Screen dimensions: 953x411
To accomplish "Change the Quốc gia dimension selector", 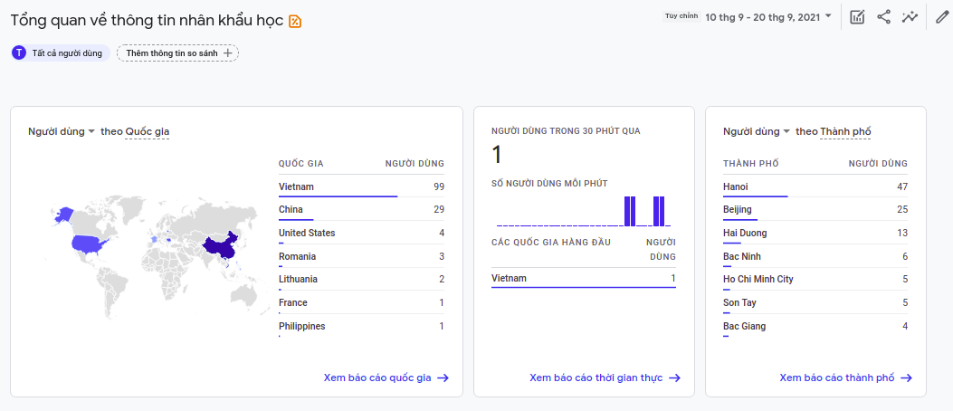I will 147,132.
